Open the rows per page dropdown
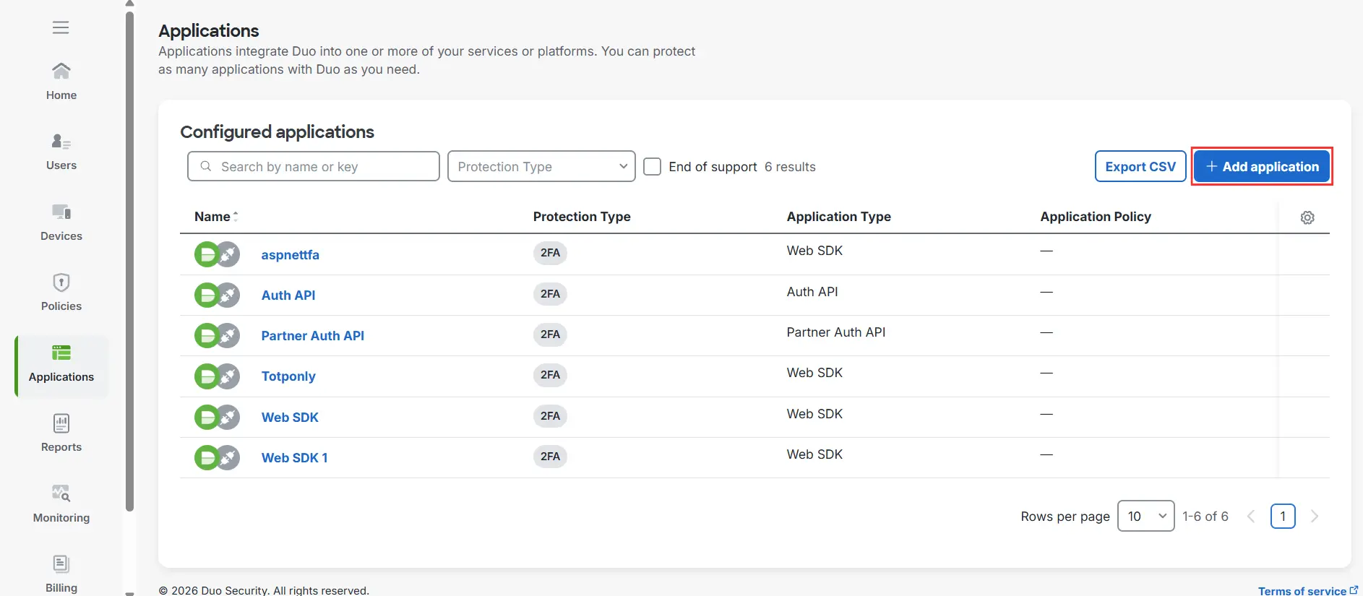This screenshot has width=1363, height=596. 1146,516
